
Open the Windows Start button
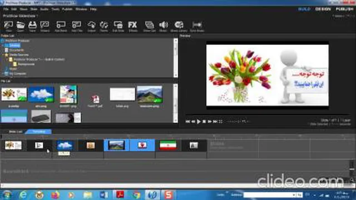tap(6, 195)
